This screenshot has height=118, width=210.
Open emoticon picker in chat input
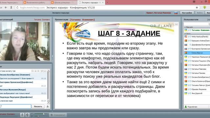pos(1,107)
